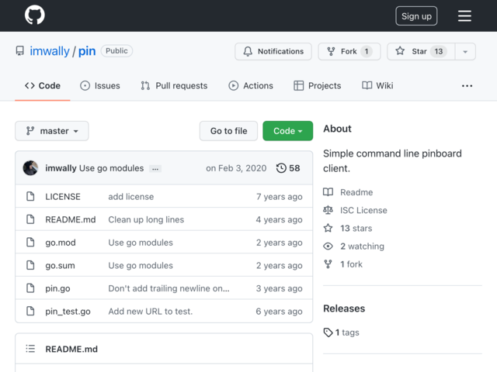
Task: Open the 'Clean up long lines' commit
Action: pos(146,219)
